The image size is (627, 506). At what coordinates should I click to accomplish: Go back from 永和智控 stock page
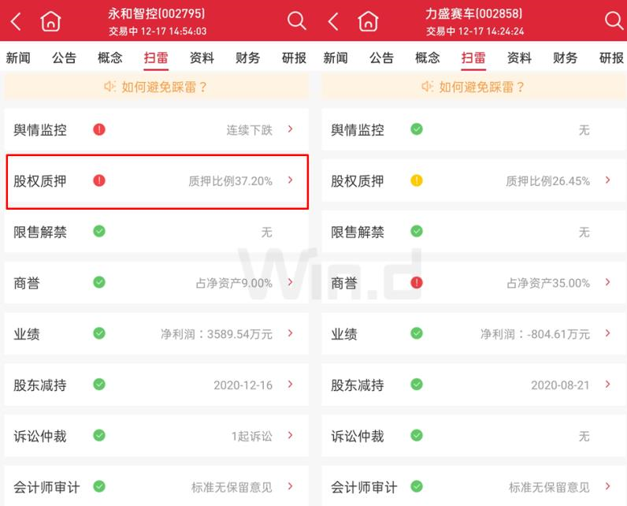[x=16, y=20]
